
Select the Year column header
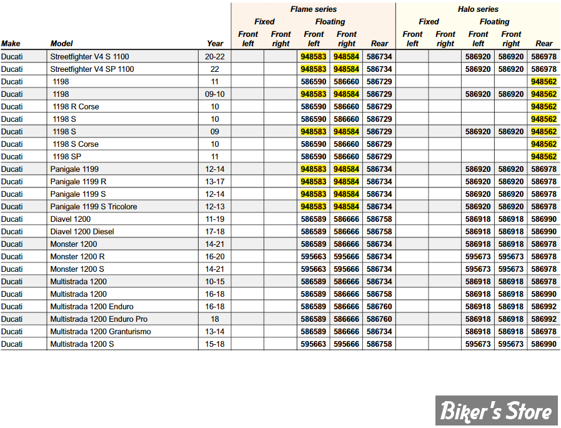pos(215,44)
